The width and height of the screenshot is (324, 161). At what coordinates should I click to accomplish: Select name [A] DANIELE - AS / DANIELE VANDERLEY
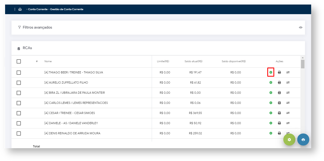71,123
